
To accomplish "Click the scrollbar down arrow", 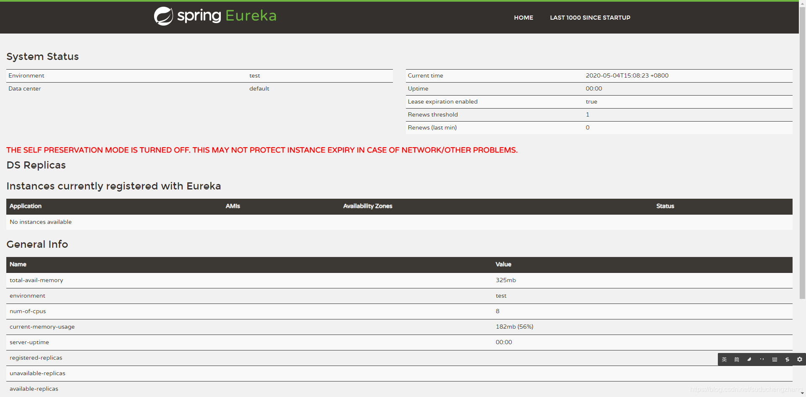I will [802, 394].
